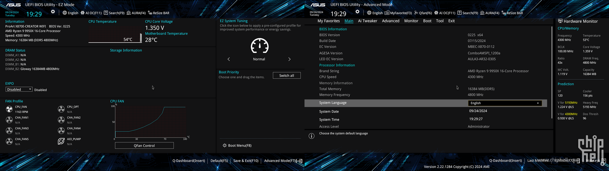Open AURA(F4) in EZ Mode

point(136,13)
